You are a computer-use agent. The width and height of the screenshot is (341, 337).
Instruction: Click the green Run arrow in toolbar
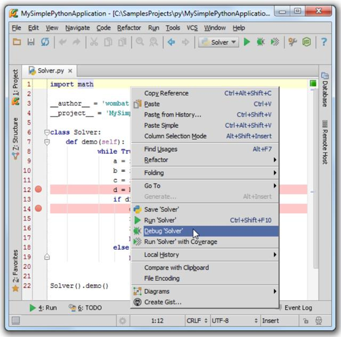tap(247, 42)
